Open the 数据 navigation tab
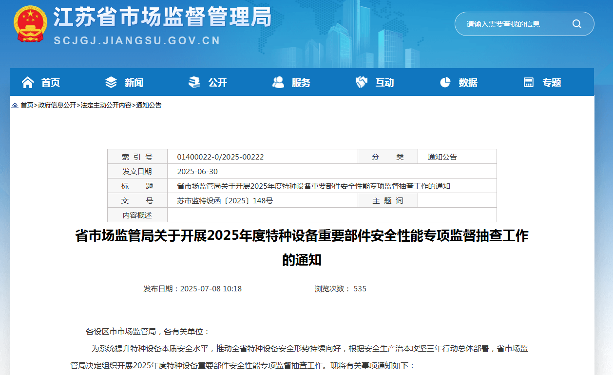This screenshot has width=613, height=375. point(468,83)
